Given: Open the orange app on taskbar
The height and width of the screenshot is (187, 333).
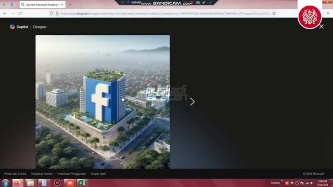Looking at the screenshot, I should [x=70, y=183].
